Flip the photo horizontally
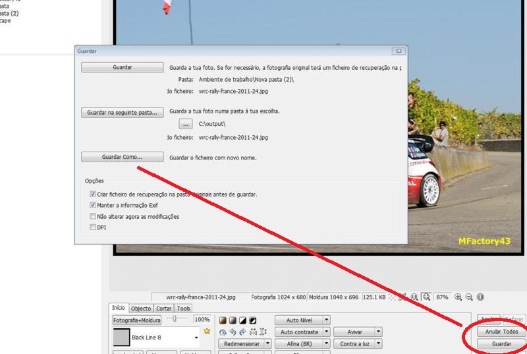This screenshot has height=354, width=527. point(253,332)
